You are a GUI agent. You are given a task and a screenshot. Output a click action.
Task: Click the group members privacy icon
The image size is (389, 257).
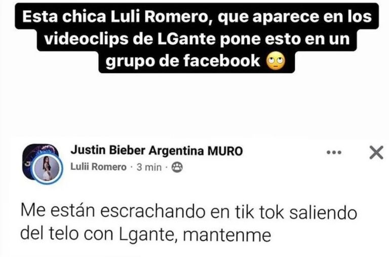pyautogui.click(x=177, y=167)
